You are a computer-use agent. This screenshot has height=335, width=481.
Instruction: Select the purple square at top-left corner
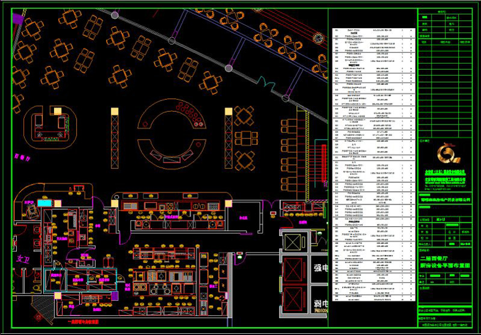[17, 19]
